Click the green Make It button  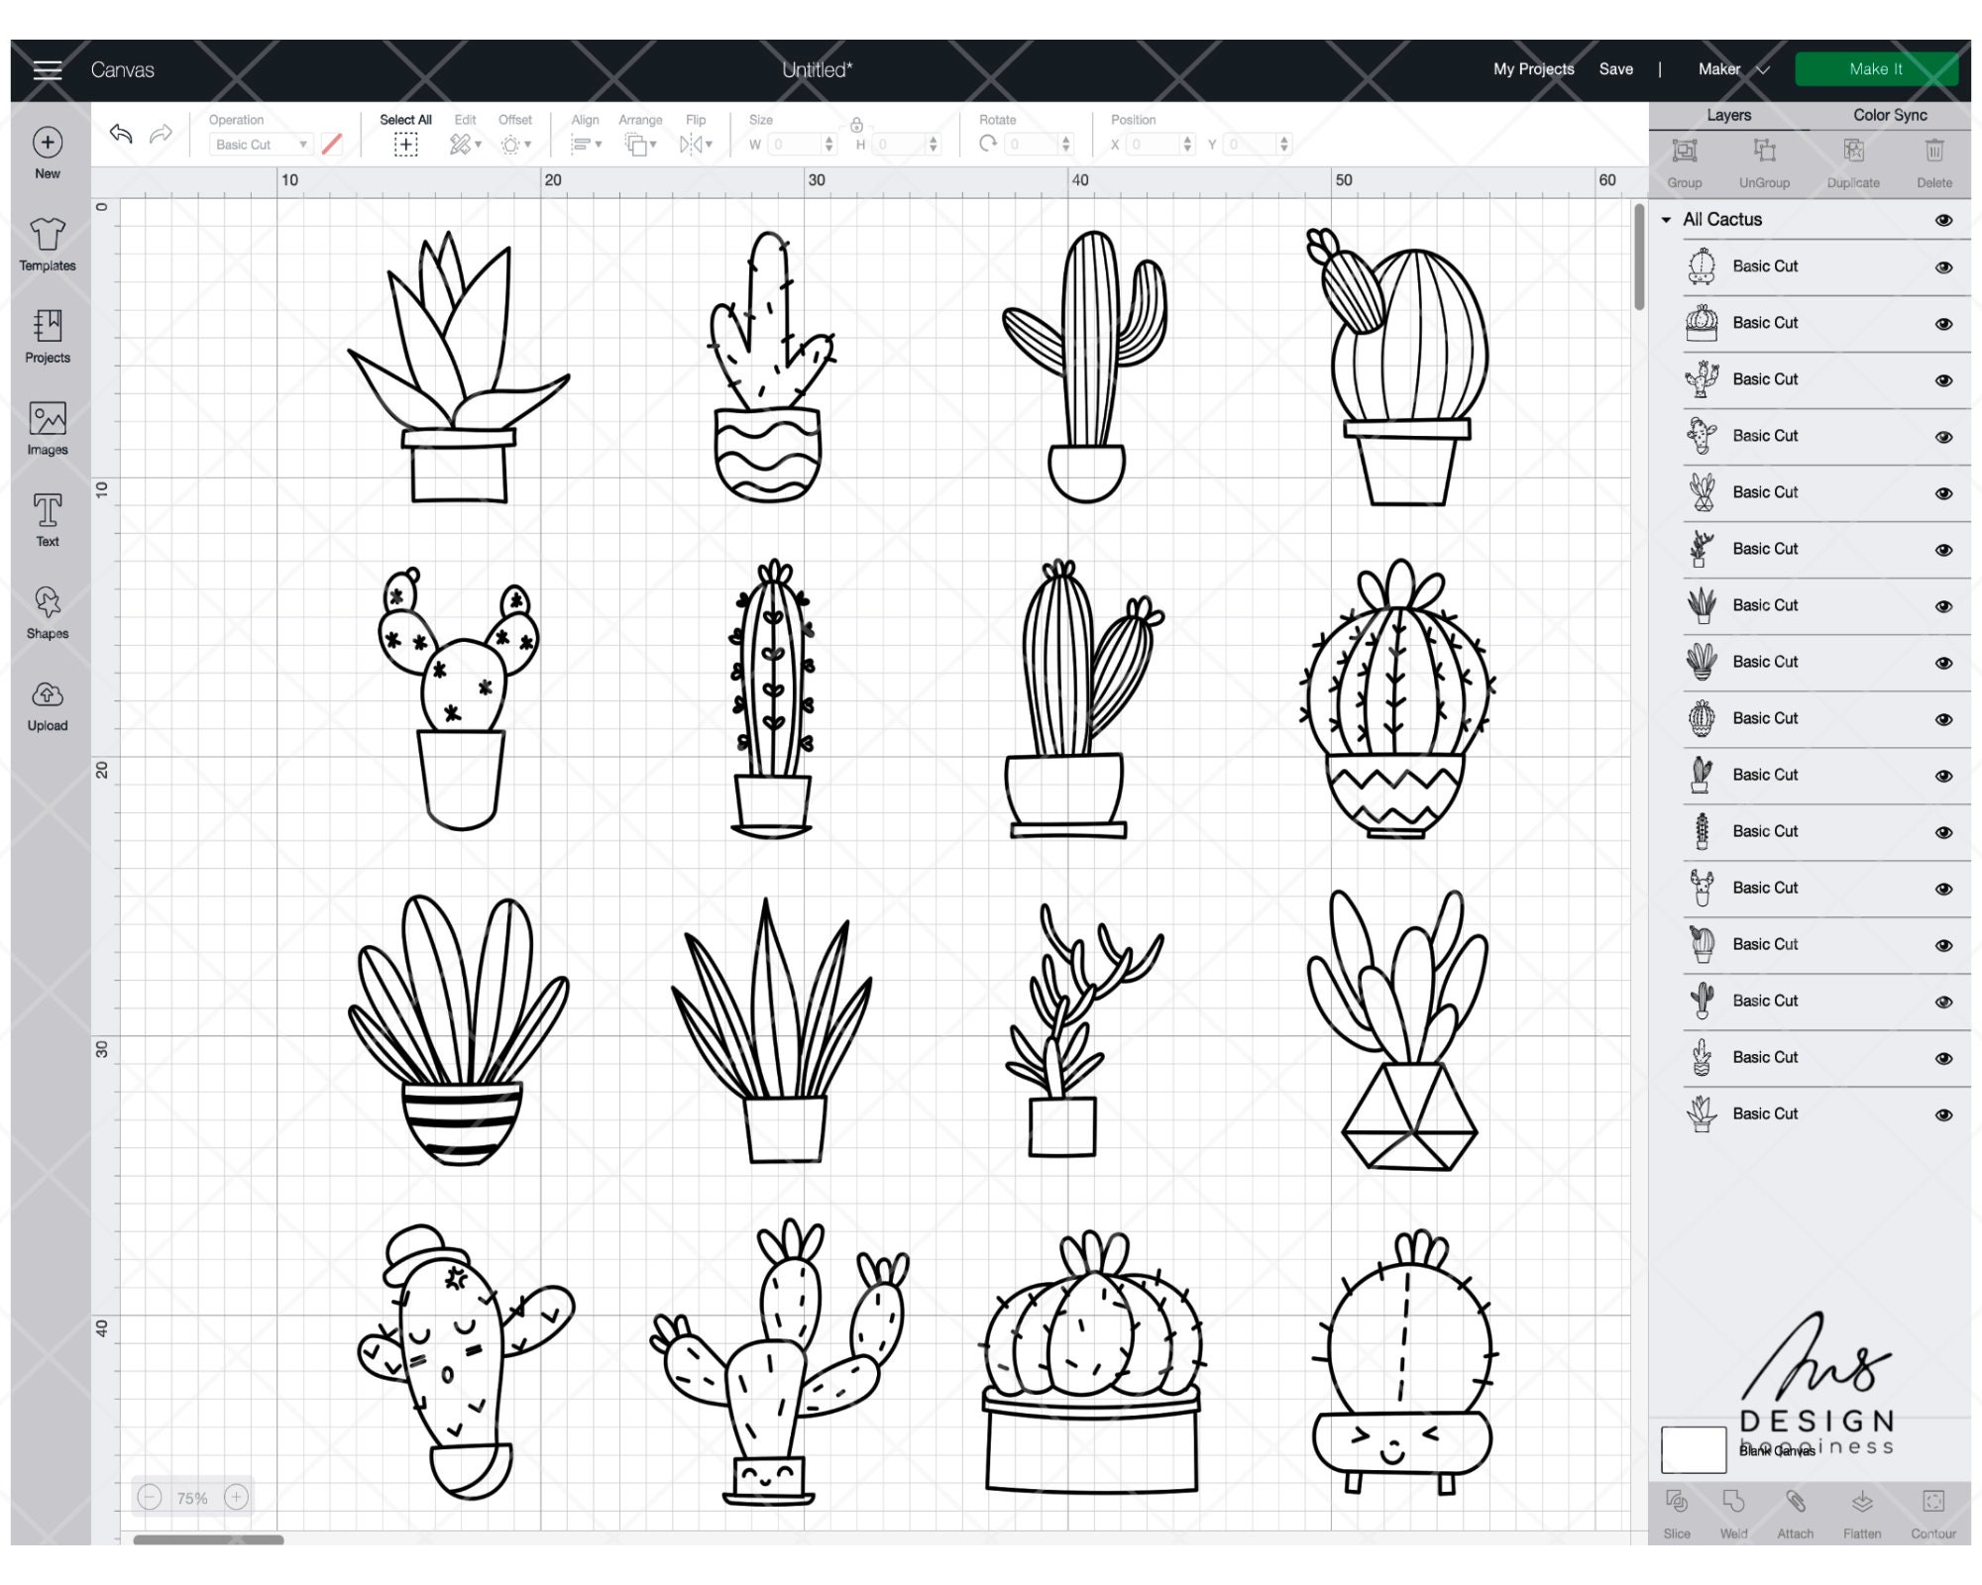tap(1876, 69)
